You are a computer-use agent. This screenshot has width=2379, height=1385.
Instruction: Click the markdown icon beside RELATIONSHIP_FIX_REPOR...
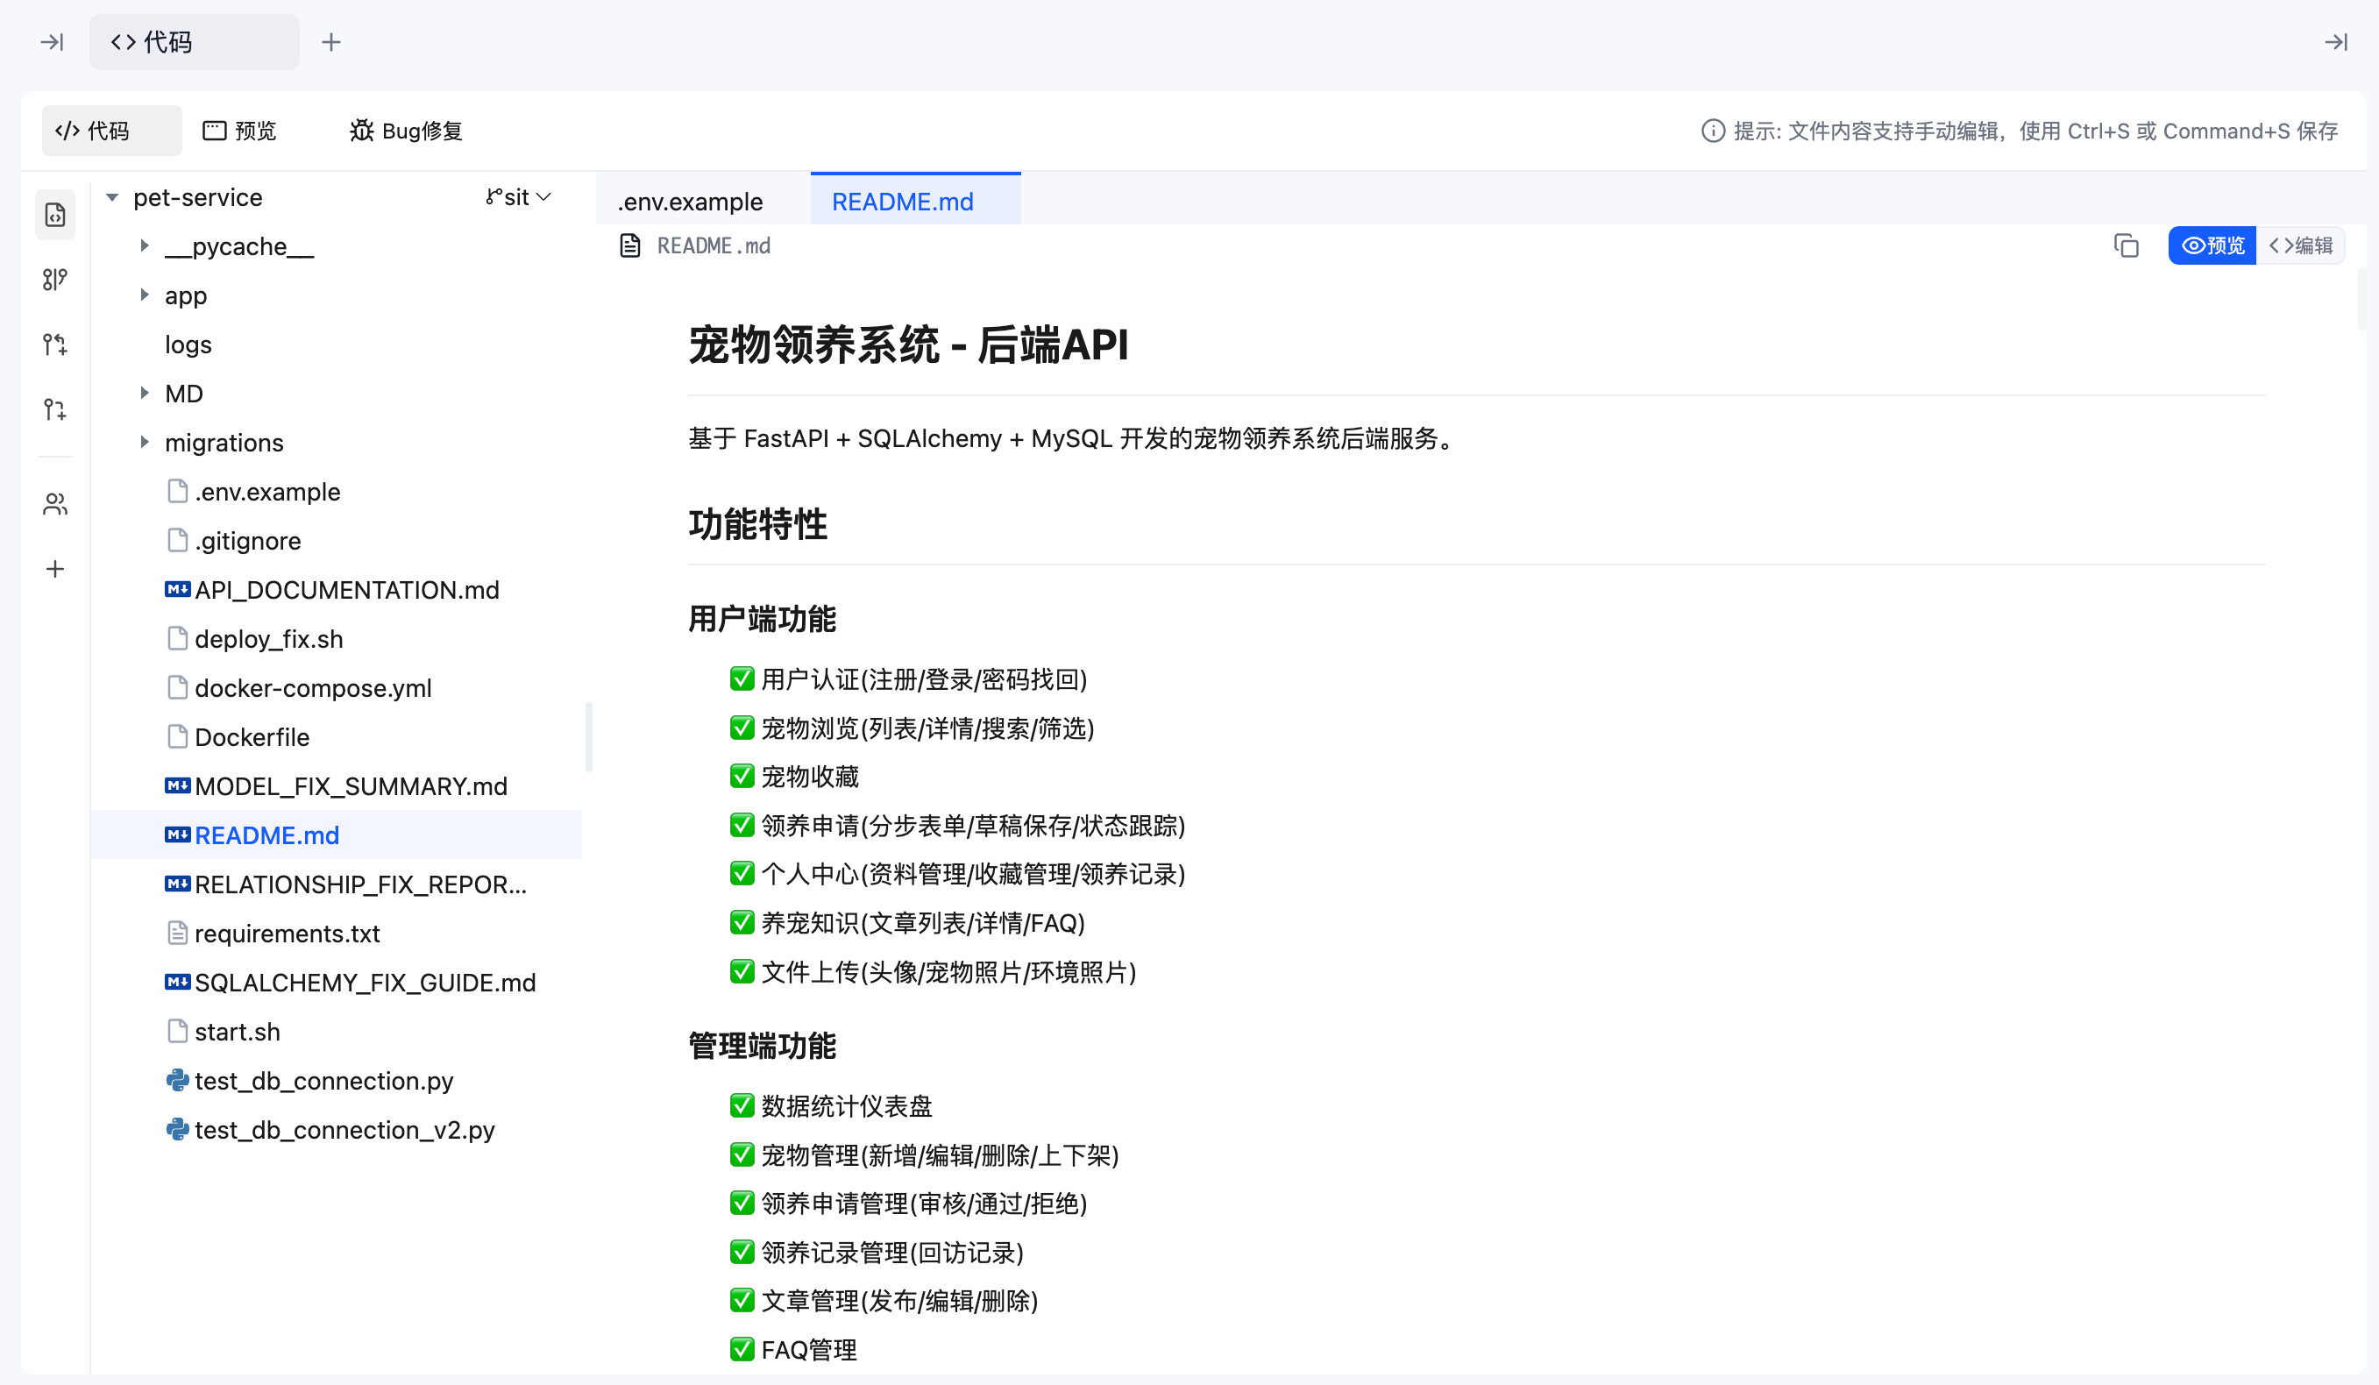[x=177, y=884]
